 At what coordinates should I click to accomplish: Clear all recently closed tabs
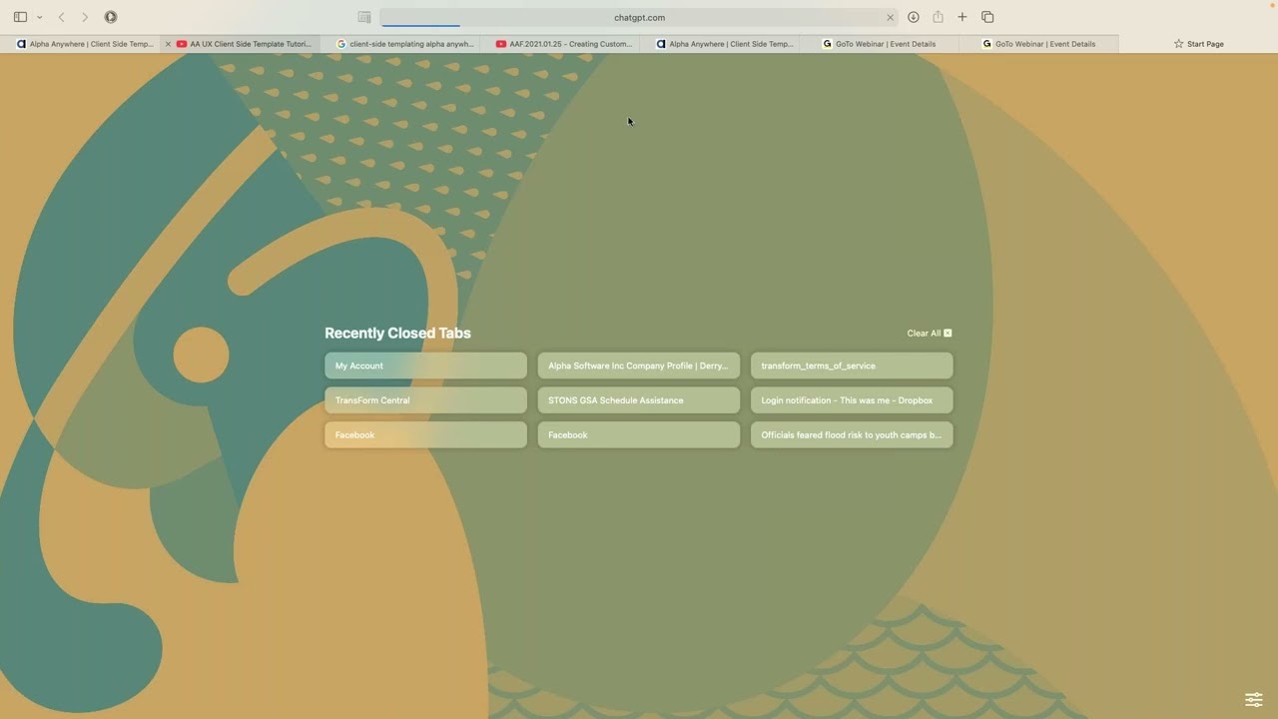pos(929,333)
